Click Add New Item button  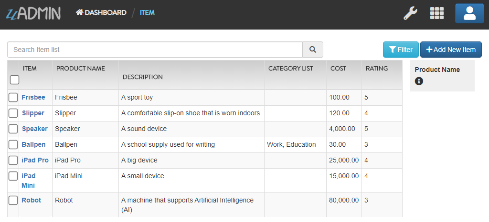[x=451, y=50]
